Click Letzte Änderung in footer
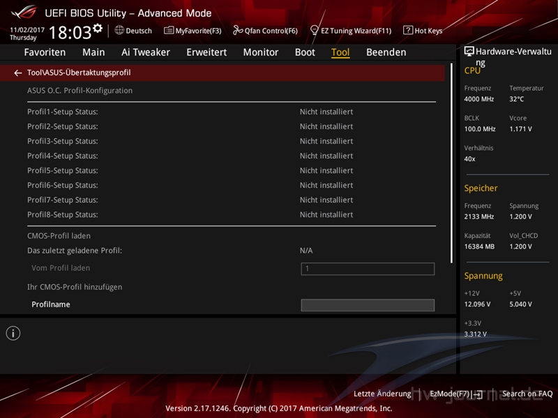 [x=382, y=394]
